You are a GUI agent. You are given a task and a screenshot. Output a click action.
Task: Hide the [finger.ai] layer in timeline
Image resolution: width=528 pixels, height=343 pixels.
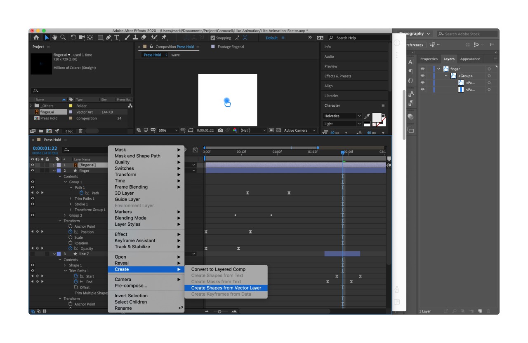point(33,165)
